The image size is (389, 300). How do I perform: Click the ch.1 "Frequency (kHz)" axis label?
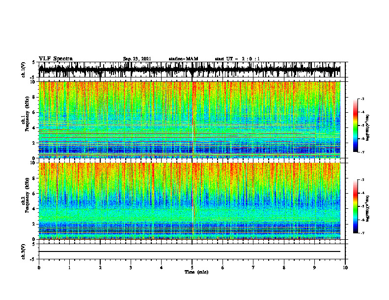(x=27, y=114)
